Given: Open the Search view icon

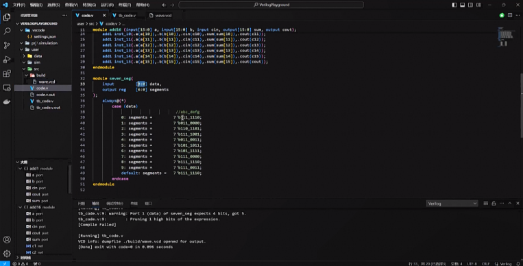Looking at the screenshot, I should pos(7,31).
